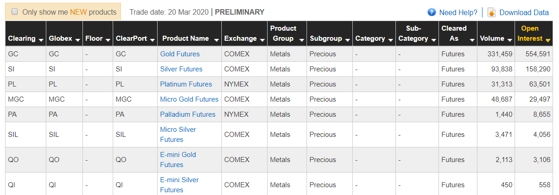Click the Volume column sort arrow
559x195 pixels.
point(509,40)
